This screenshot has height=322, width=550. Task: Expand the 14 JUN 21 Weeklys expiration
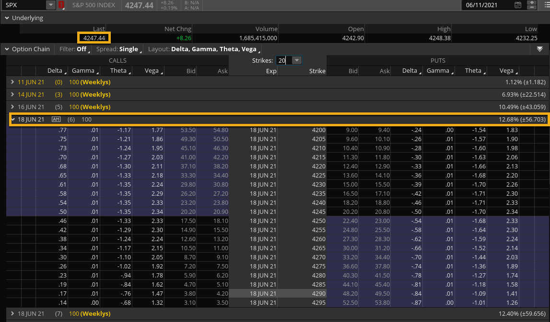coord(13,95)
